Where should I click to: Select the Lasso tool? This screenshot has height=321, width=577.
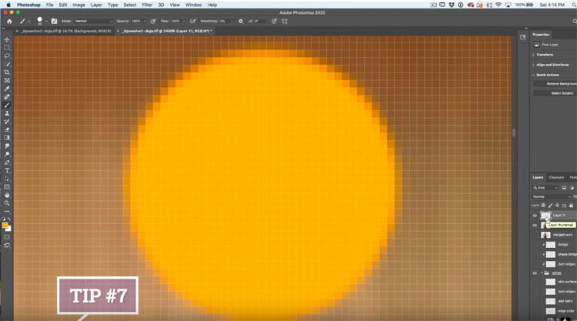[x=7, y=55]
